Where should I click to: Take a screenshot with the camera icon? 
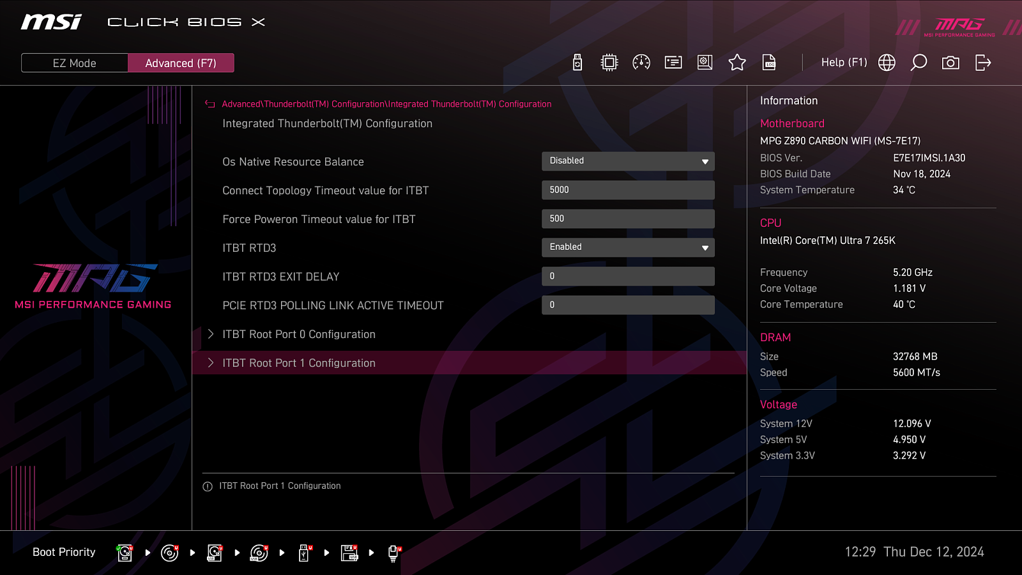coord(950,63)
